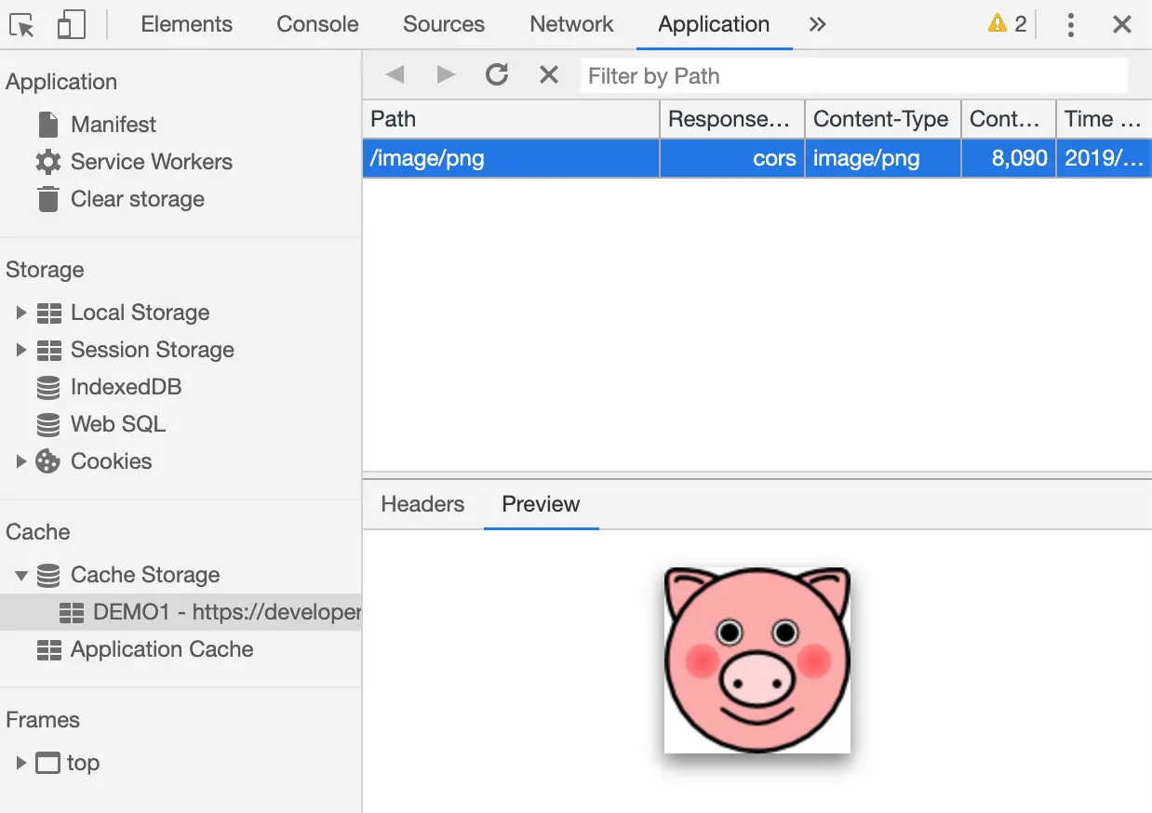1152x813 pixels.
Task: Refresh the cache entries list
Action: pos(497,75)
